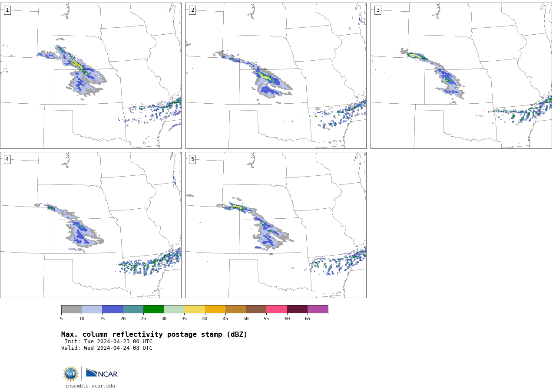Click the teal 20-25 dBZ swatch
Viewport: 556px width, 391px height.
[133, 309]
